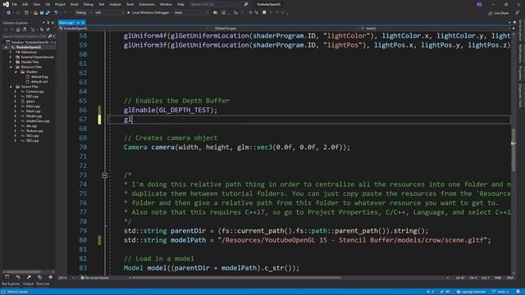
Task: Collapse the Source Files folder
Action: point(11,87)
